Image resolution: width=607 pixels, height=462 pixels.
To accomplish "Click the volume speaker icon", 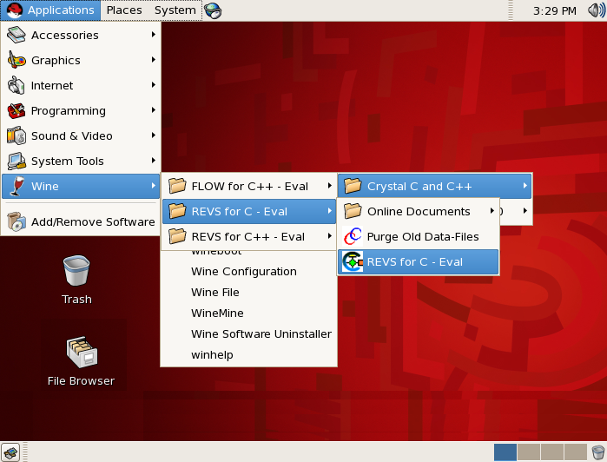I will click(597, 10).
